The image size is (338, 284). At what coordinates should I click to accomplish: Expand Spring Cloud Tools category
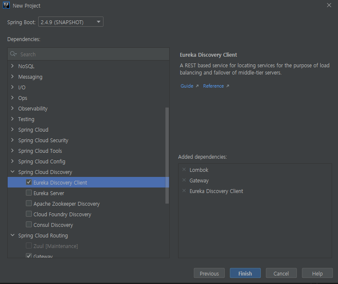pyautogui.click(x=12, y=150)
